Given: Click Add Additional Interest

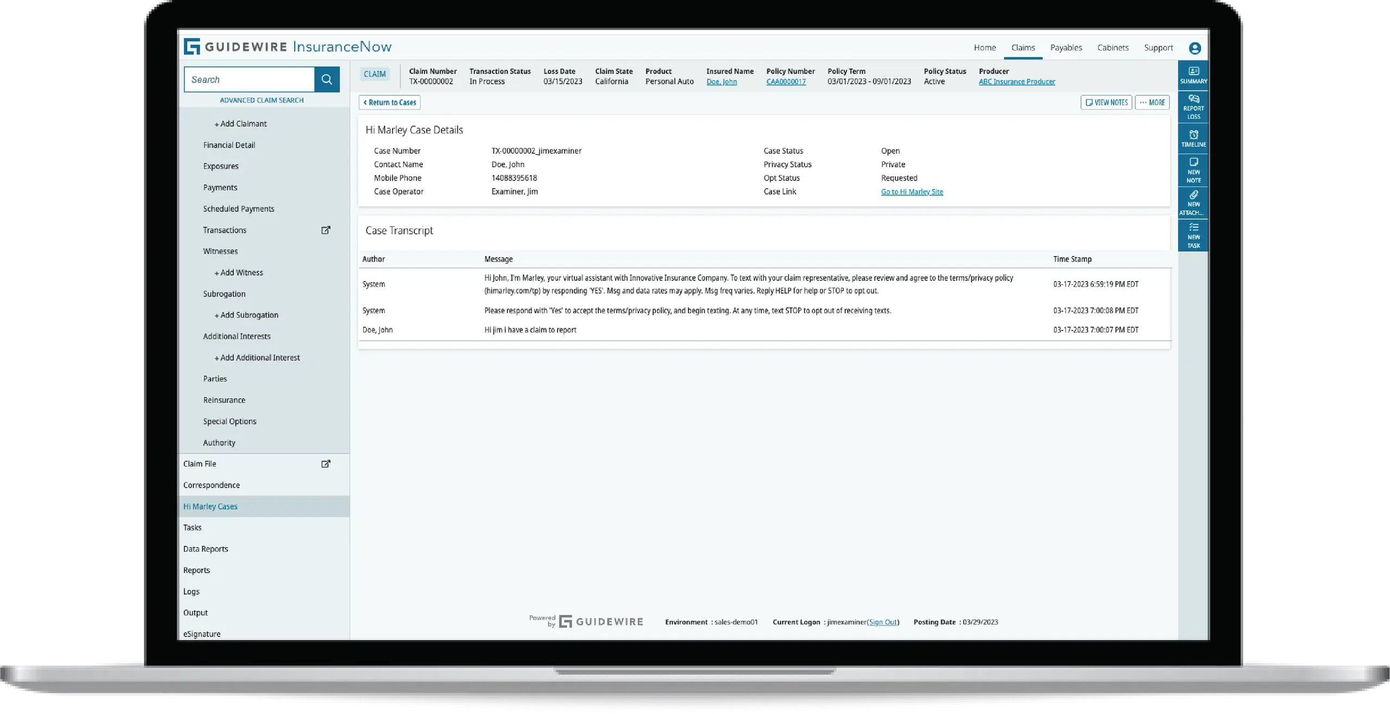Looking at the screenshot, I should [x=257, y=358].
